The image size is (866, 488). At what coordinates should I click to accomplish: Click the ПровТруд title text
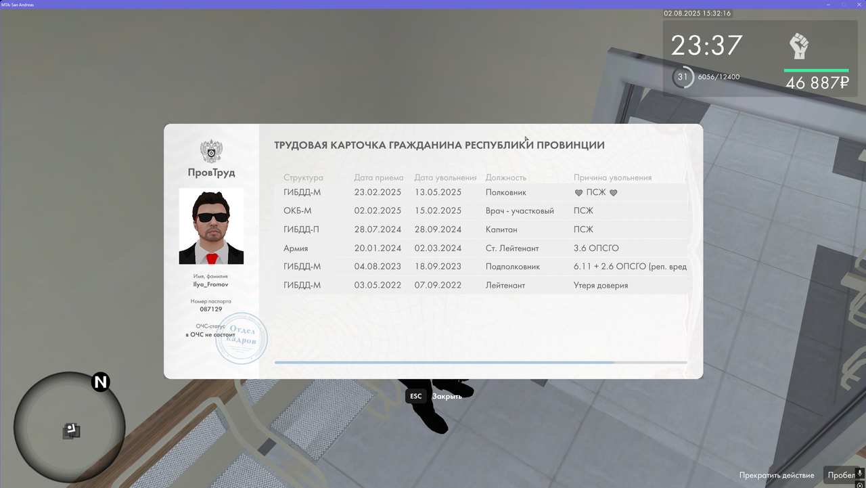click(211, 173)
